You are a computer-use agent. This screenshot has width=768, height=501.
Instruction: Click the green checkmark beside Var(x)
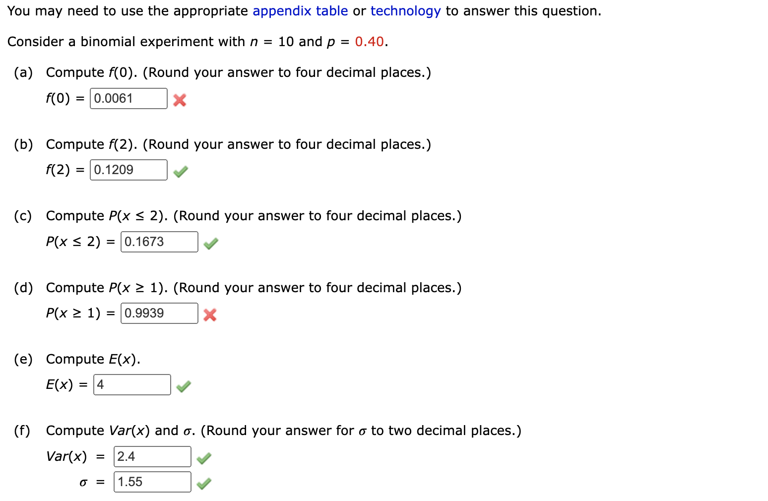204,458
